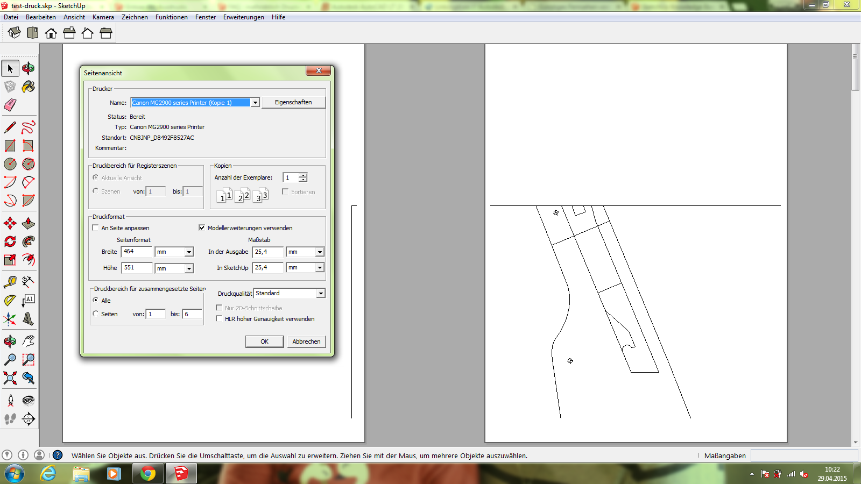The height and width of the screenshot is (484, 861).
Task: Uncheck 'Modellerweiterungen verwenden' option
Action: click(x=202, y=228)
